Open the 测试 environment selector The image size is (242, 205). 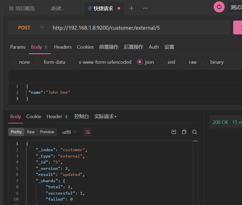click(235, 7)
